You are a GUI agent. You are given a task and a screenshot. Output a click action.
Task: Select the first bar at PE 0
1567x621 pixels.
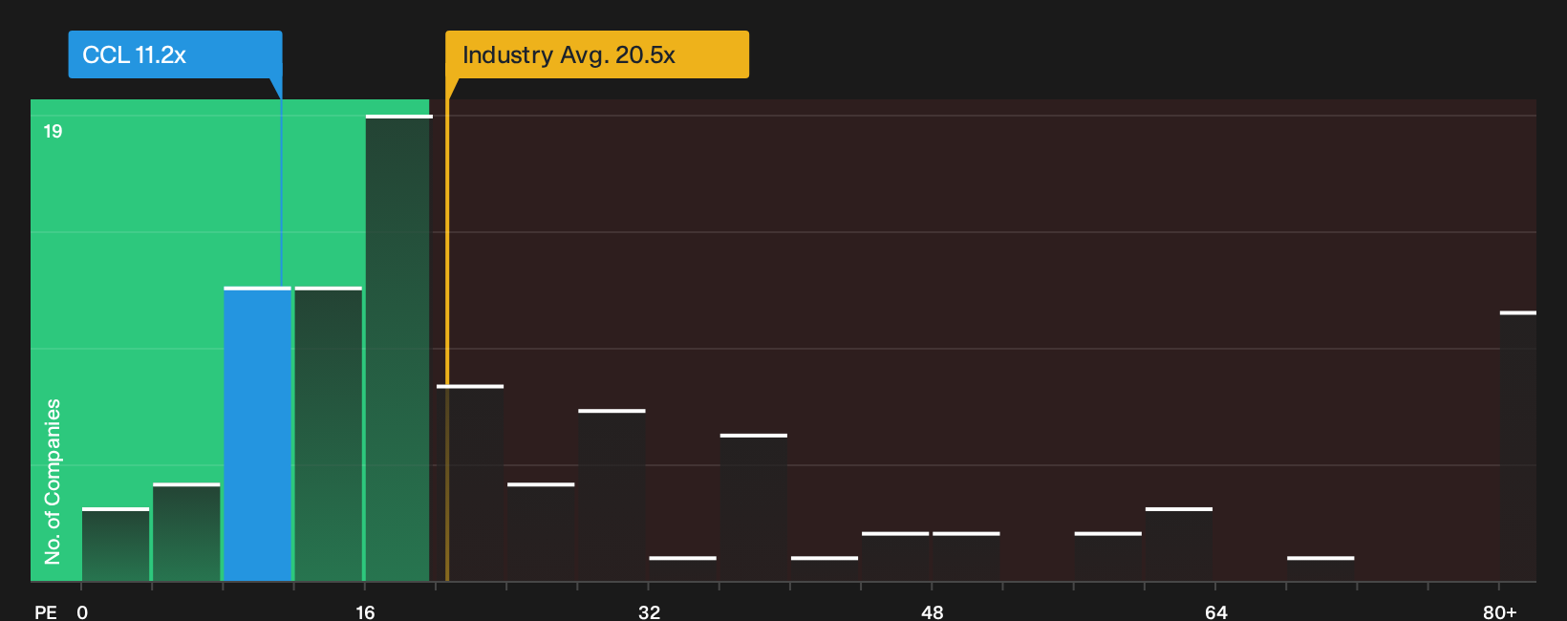tap(116, 545)
